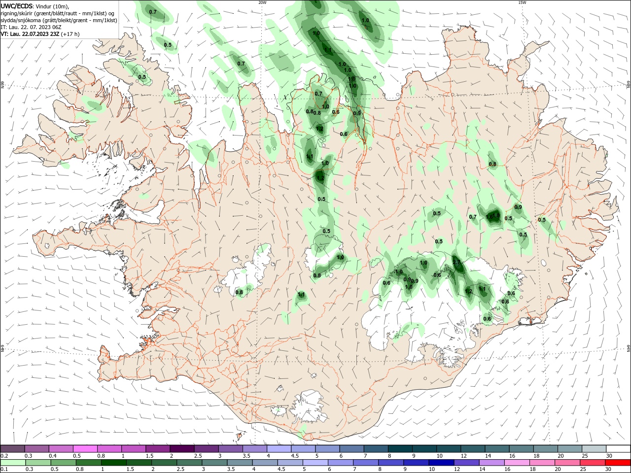Click upper legend swatch between 1 and 1.5
This screenshot has width=631, height=473.
pos(134,449)
